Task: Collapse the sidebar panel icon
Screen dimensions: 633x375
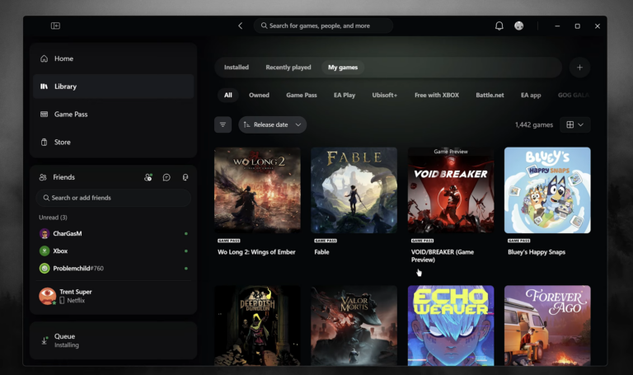Action: point(55,26)
